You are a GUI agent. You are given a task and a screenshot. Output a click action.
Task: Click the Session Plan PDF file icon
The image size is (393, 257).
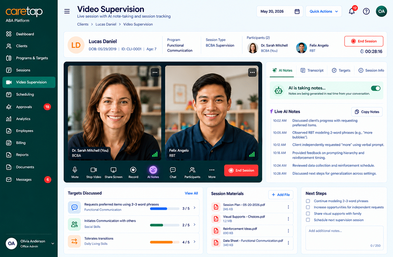[216, 207]
